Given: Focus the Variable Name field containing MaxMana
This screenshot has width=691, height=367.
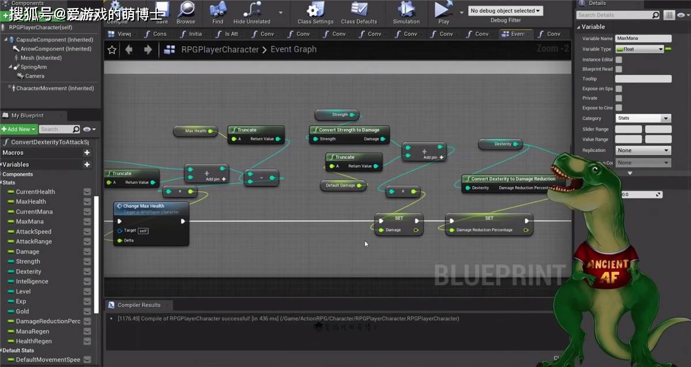Looking at the screenshot, I should pos(643,39).
